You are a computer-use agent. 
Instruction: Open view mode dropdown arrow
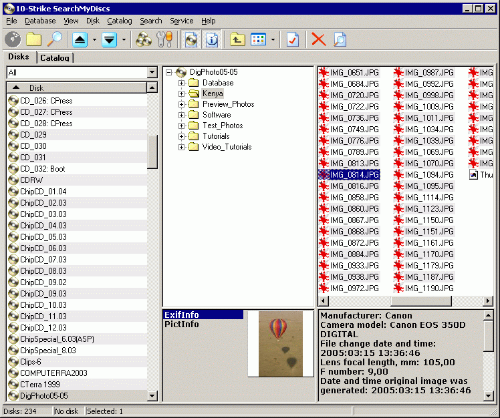pos(273,40)
